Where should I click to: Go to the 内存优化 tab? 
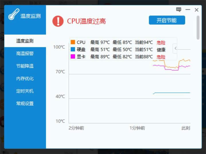coord(25,78)
